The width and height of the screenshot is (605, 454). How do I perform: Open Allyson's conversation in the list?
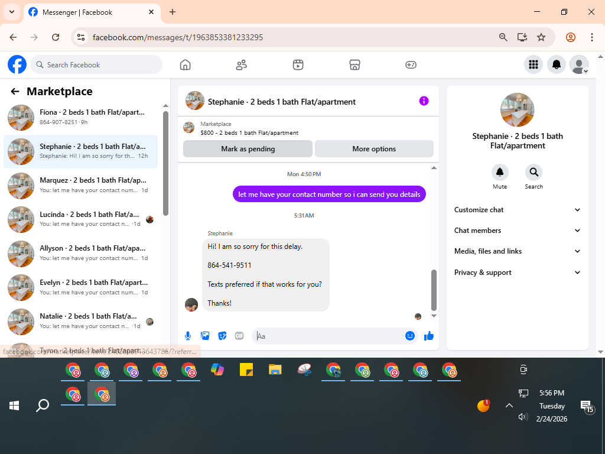tap(80, 253)
